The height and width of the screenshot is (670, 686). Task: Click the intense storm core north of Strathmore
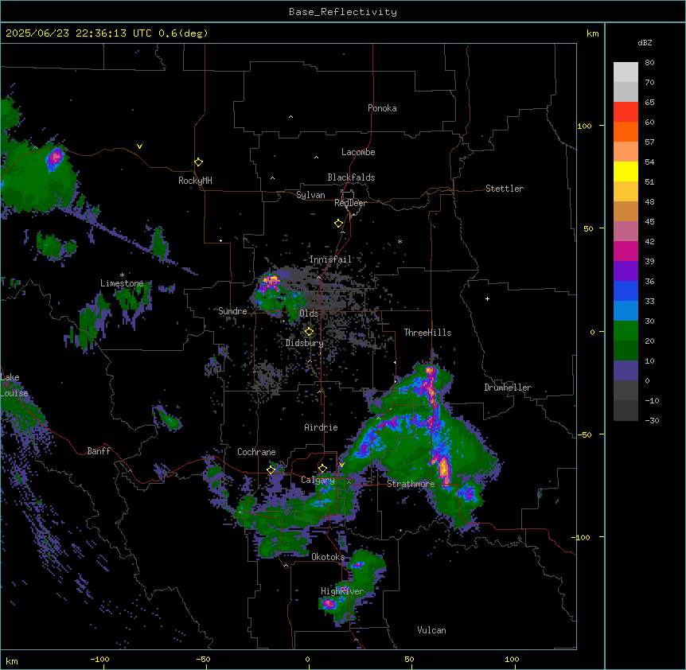[x=443, y=468]
